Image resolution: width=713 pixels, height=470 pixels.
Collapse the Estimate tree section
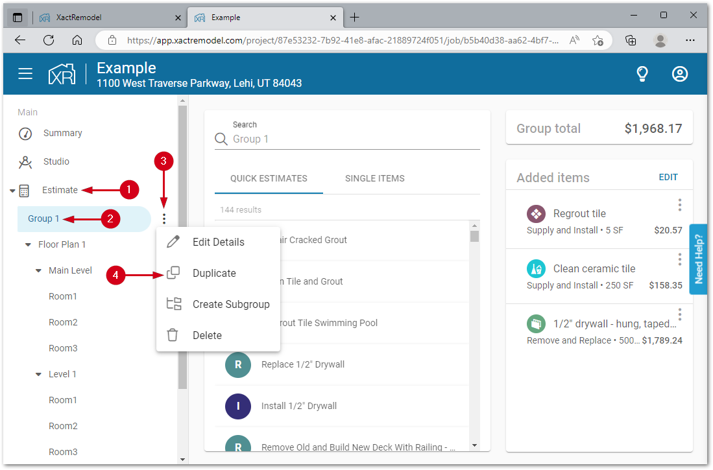12,191
